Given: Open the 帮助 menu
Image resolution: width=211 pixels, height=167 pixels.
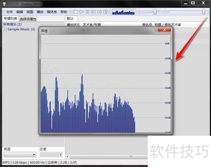Looking at the screenshot, I should click(64, 12).
